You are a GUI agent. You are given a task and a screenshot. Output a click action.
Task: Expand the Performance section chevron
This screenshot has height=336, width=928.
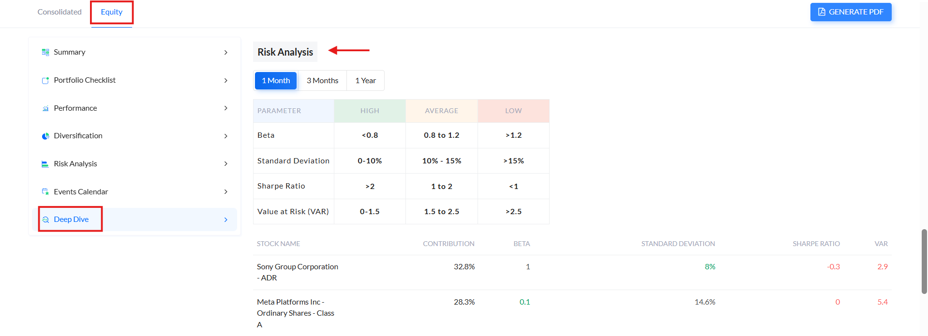(x=226, y=108)
